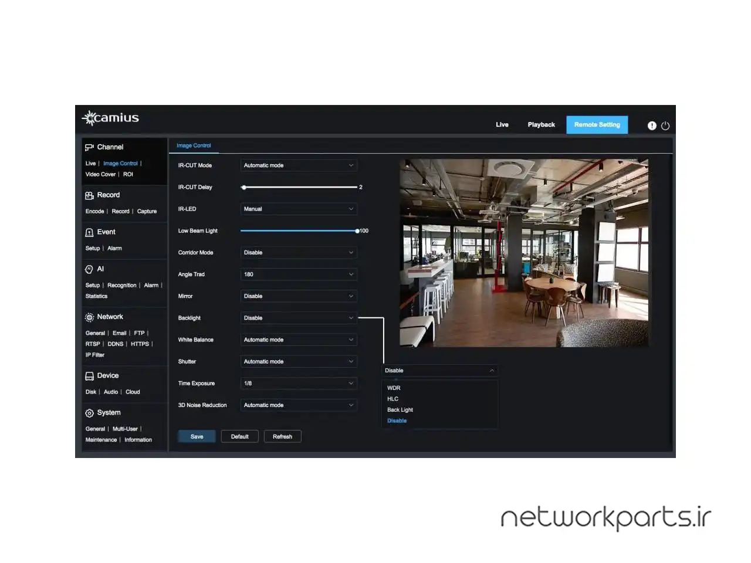Open the Remote Setting tab
Image resolution: width=751 pixels, height=563 pixels.
597,125
